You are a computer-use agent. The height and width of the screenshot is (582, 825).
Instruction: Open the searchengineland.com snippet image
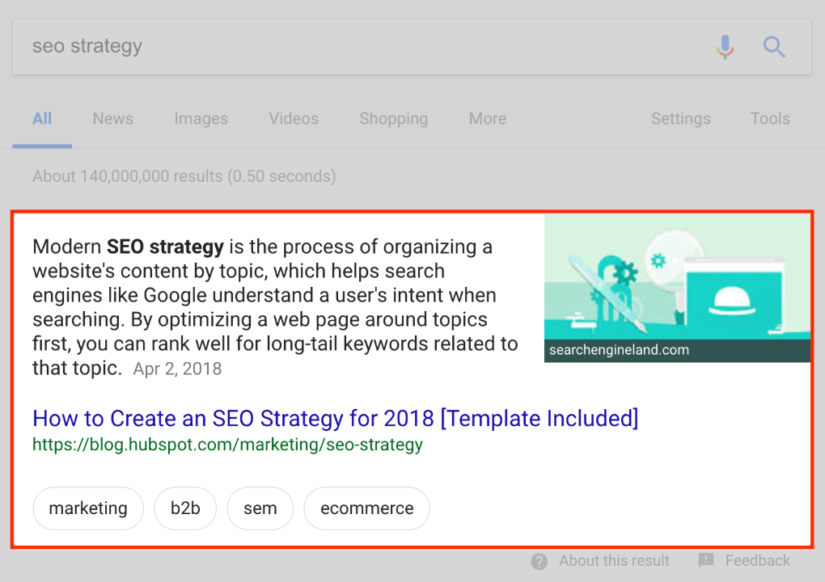677,288
